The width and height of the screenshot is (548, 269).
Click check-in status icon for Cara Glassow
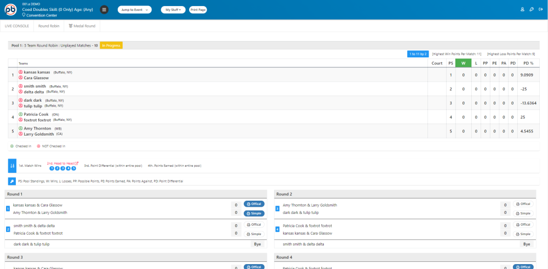click(21, 78)
